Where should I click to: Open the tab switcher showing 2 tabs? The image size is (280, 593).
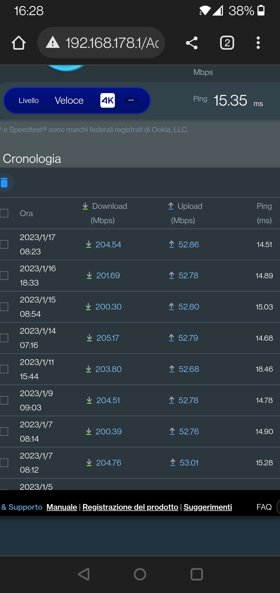coord(227,43)
